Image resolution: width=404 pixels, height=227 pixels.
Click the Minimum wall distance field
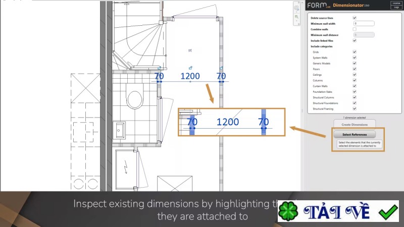click(x=364, y=35)
